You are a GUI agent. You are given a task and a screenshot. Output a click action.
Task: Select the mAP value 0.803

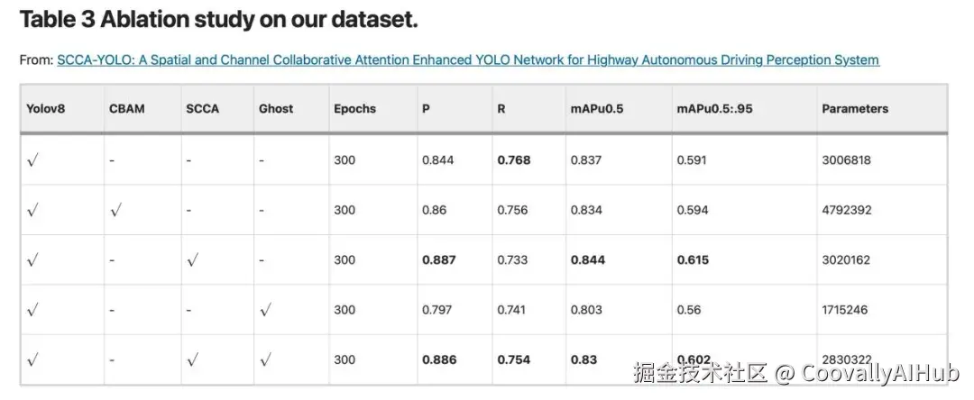pyautogui.click(x=588, y=310)
